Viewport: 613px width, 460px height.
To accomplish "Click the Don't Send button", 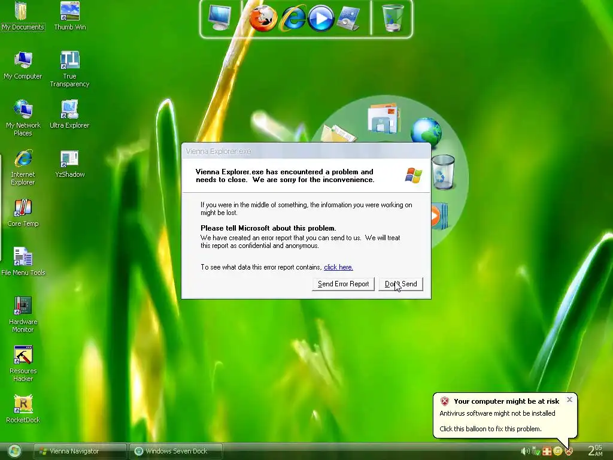I will coord(400,284).
